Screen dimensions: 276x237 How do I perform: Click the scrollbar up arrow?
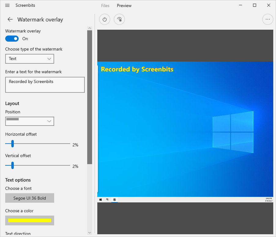pos(90,28)
